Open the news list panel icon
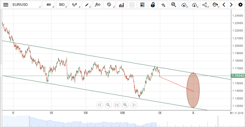The image size is (245, 127). pyautogui.click(x=142, y=5)
